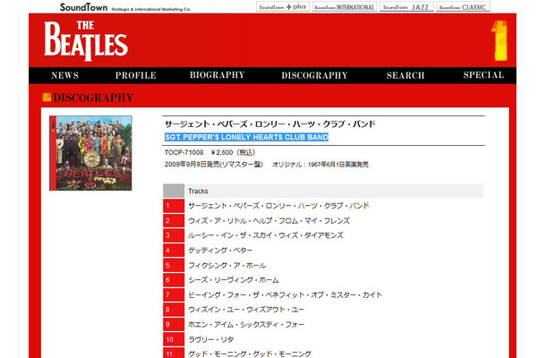The image size is (546, 358).
Task: Open track 4 ゲッティング・ベター link
Action: (220, 251)
